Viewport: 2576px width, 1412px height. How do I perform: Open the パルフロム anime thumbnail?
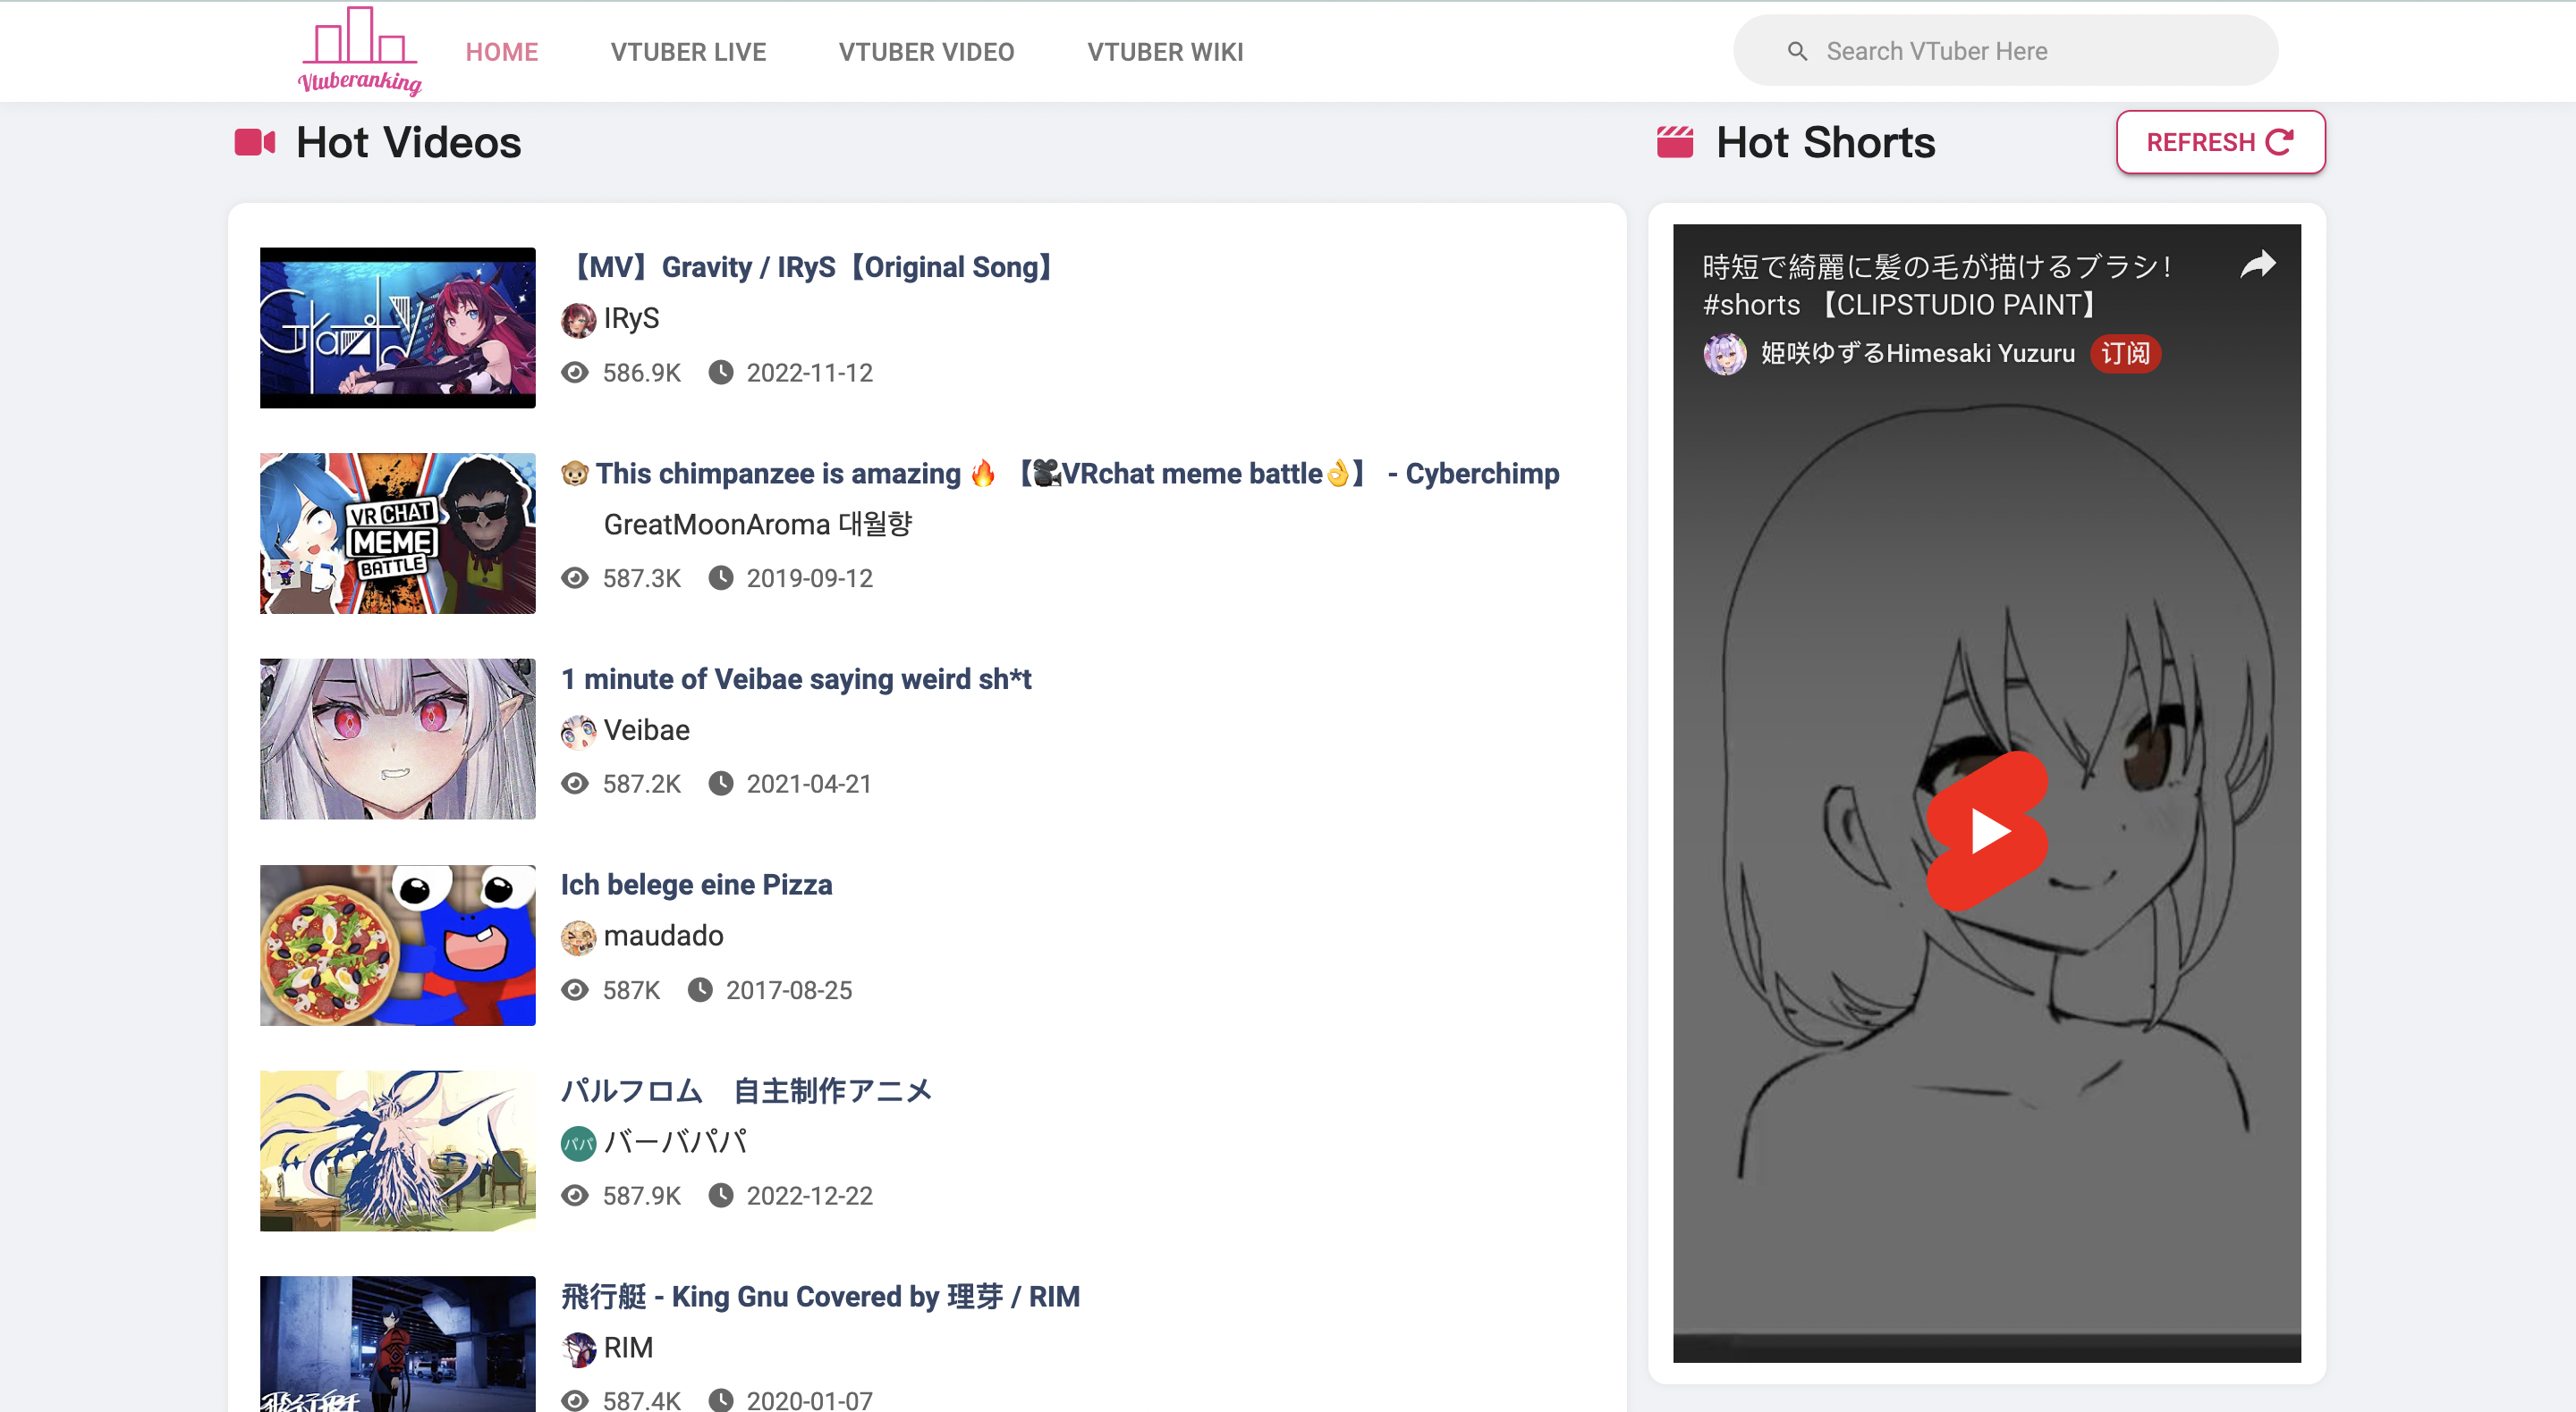[x=397, y=1151]
